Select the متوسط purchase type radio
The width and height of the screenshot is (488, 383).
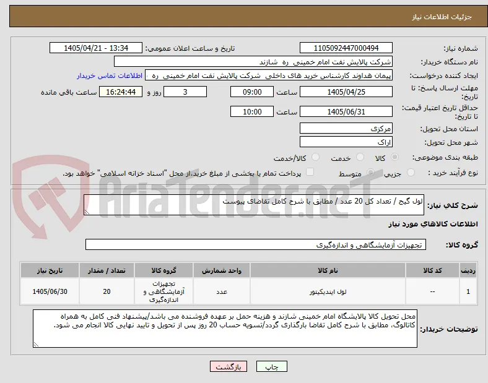pos(370,172)
